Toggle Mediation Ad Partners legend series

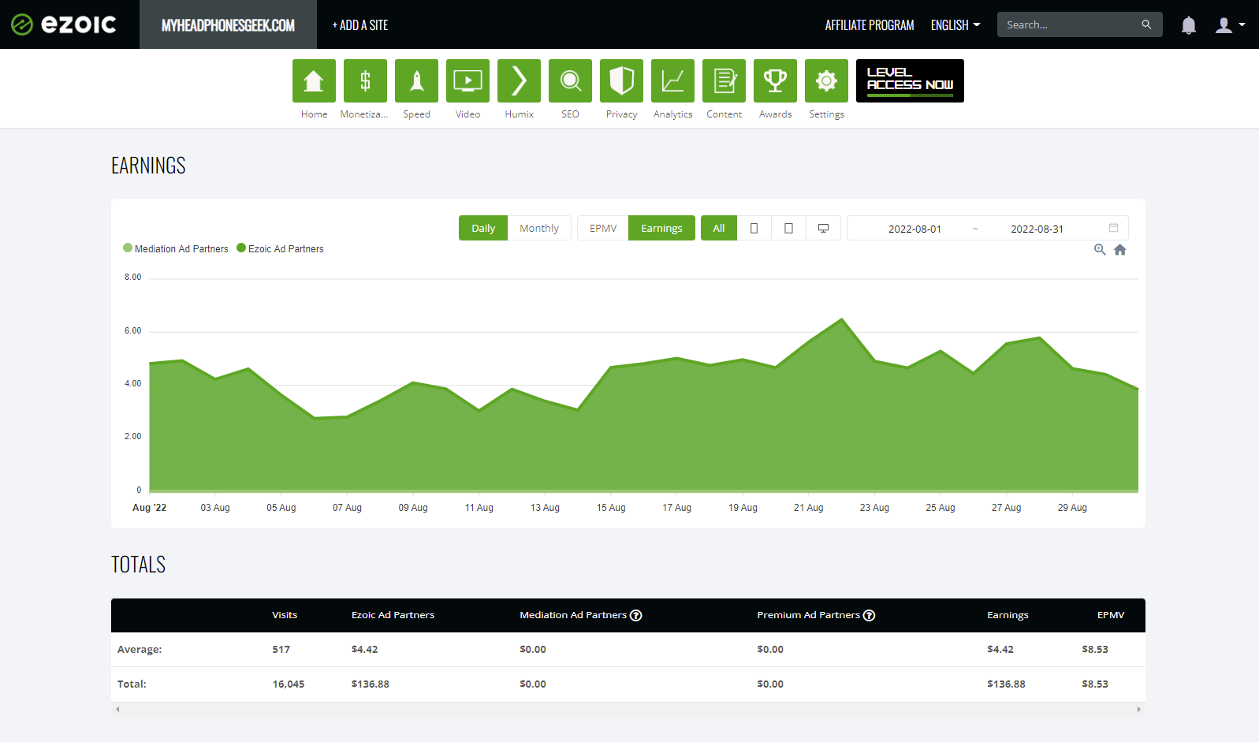click(x=176, y=248)
